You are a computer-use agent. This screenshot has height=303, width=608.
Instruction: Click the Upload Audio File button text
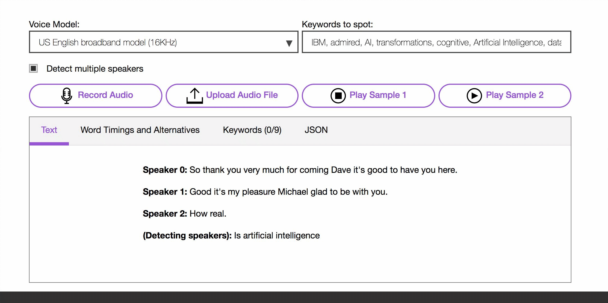pyautogui.click(x=242, y=95)
